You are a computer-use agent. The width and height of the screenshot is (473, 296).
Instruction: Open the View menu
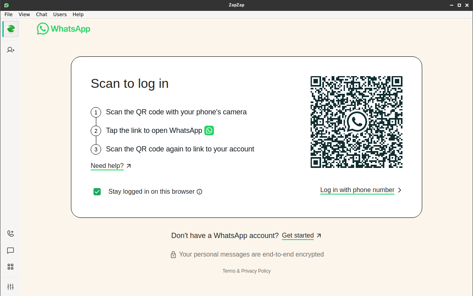tap(24, 14)
